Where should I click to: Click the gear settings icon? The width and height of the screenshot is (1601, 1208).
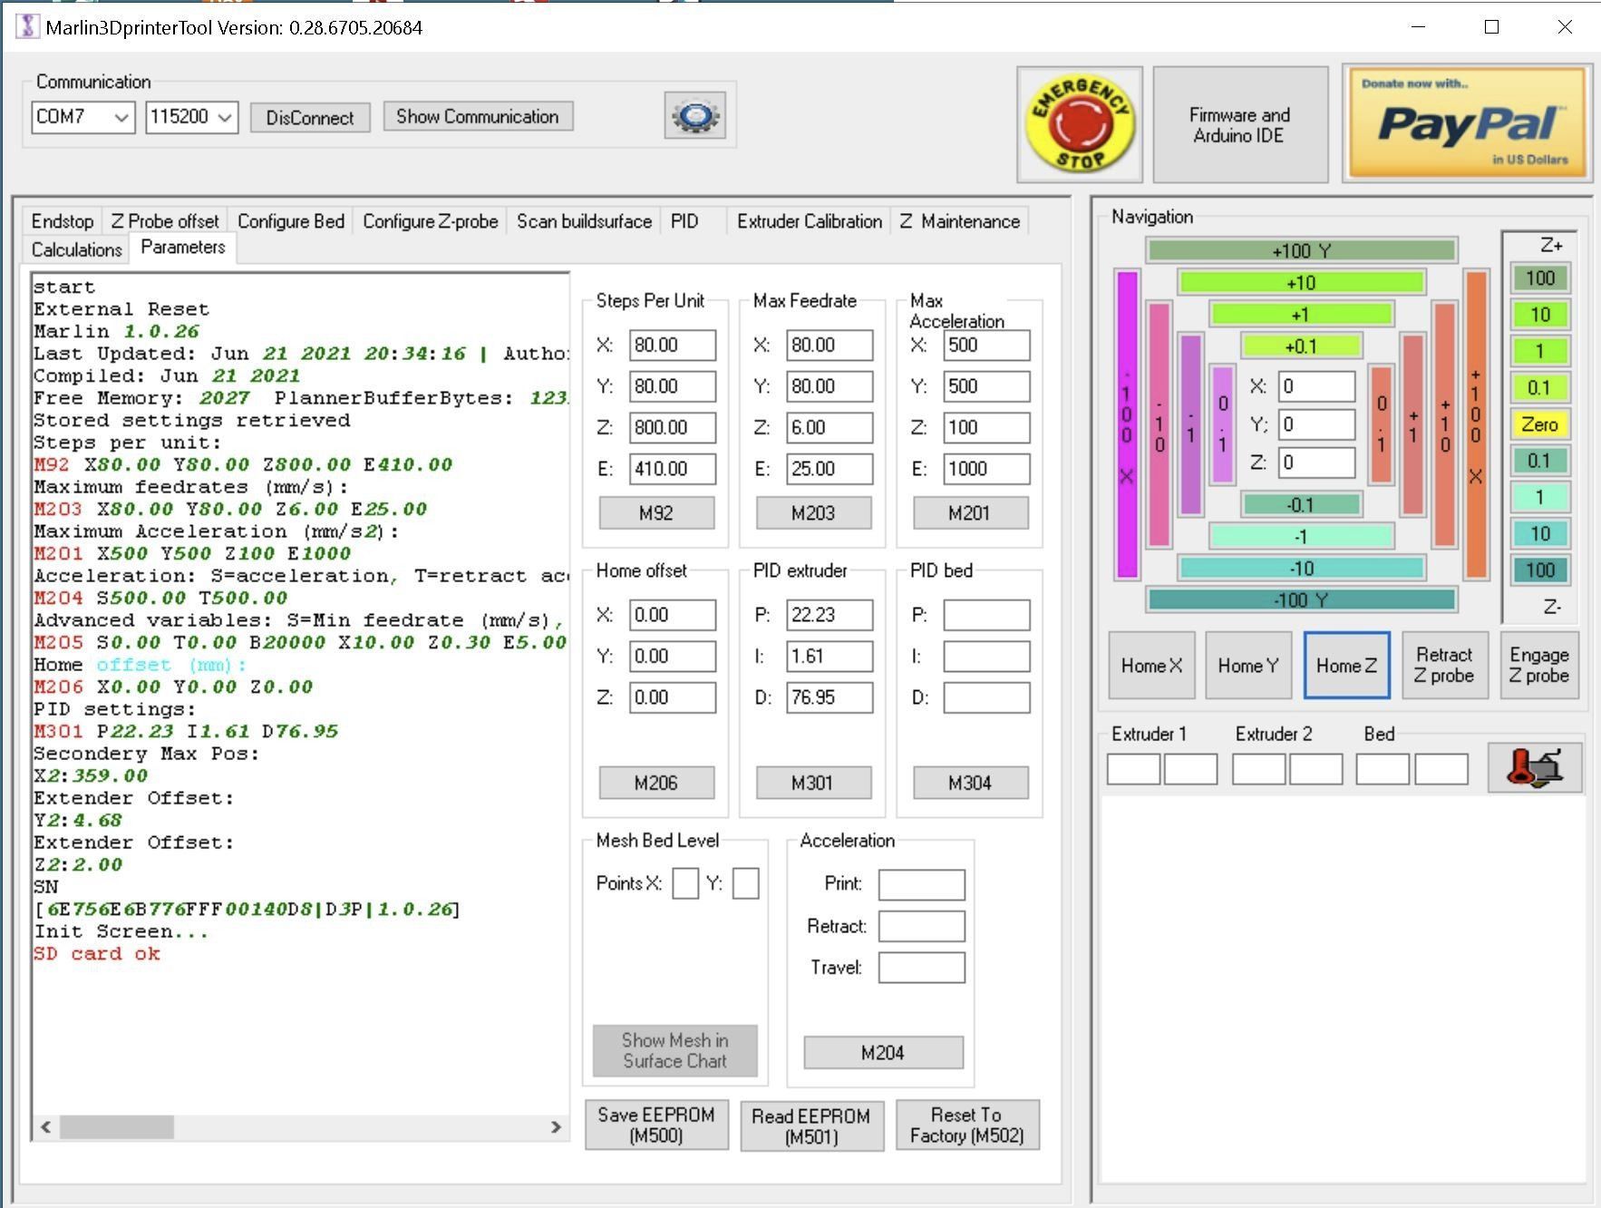click(x=694, y=116)
